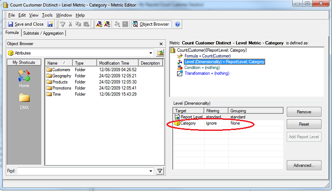Click the Advanced... button
This screenshot has height=191, width=332.
304,165
